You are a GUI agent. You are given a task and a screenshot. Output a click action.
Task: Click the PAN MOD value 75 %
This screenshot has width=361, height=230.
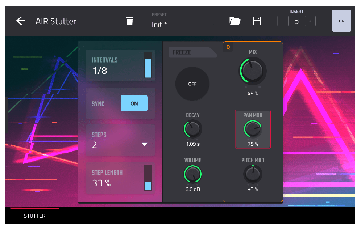(253, 144)
